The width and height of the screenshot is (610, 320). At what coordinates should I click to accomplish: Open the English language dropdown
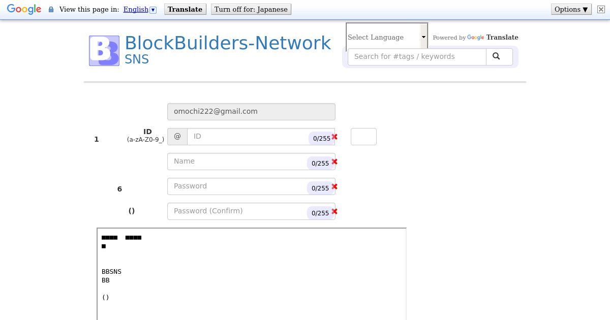click(x=140, y=10)
